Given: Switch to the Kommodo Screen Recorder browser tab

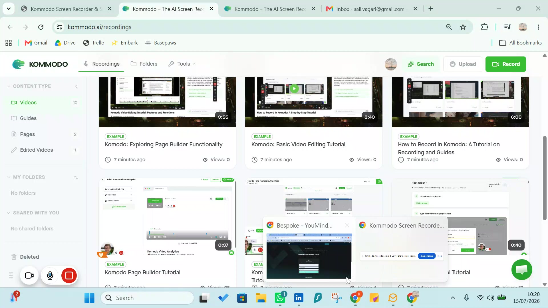Looking at the screenshot, I should click(x=66, y=9).
